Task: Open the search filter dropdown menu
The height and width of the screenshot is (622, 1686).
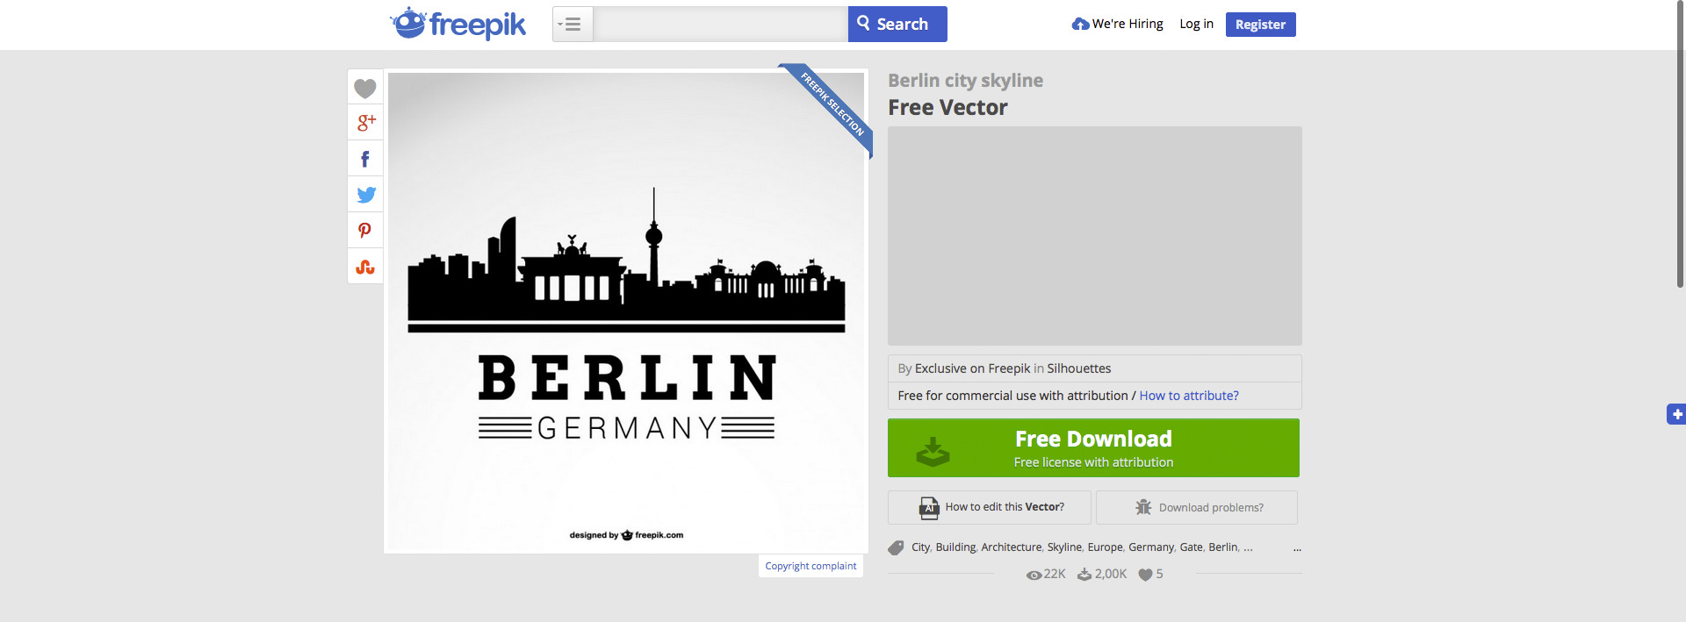Action: 573,25
